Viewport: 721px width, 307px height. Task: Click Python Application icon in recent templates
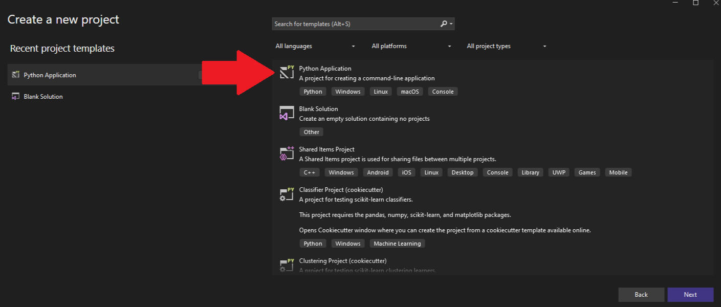pos(15,75)
